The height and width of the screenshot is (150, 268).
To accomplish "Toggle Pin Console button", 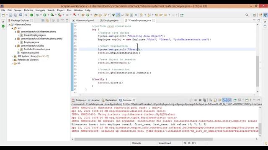I will (x=235, y=100).
